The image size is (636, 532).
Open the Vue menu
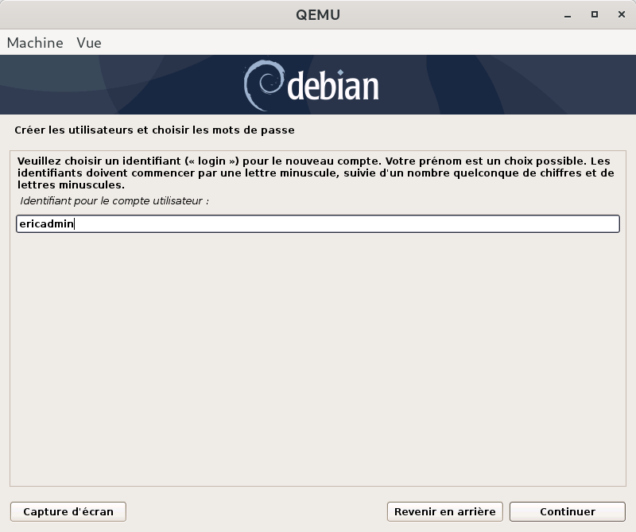coord(89,43)
